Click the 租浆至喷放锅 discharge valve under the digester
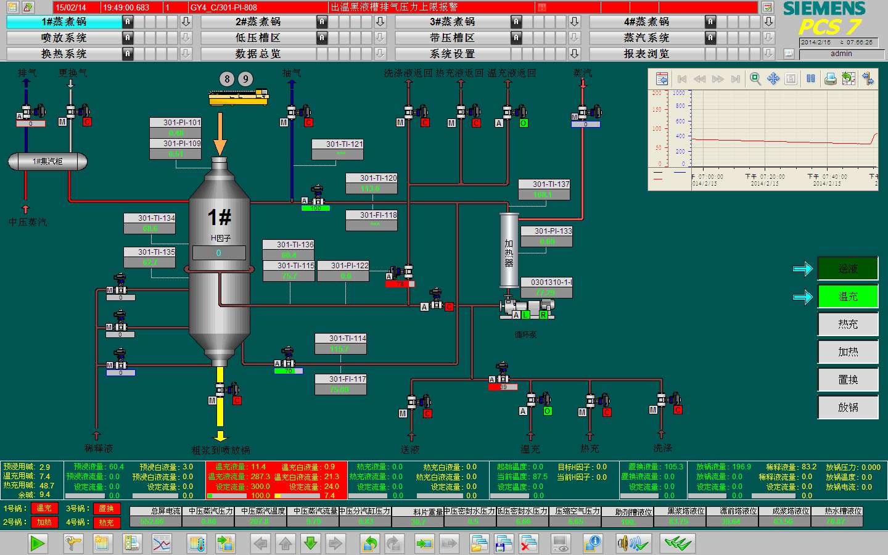The width and height of the screenshot is (888, 555). click(x=226, y=391)
